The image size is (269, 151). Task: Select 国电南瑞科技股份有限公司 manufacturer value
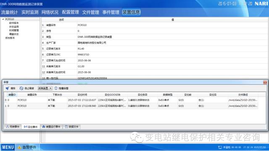click(x=92, y=43)
